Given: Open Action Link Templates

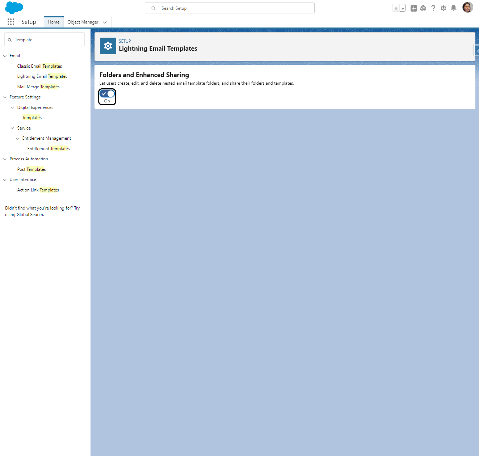Looking at the screenshot, I should pyautogui.click(x=38, y=190).
